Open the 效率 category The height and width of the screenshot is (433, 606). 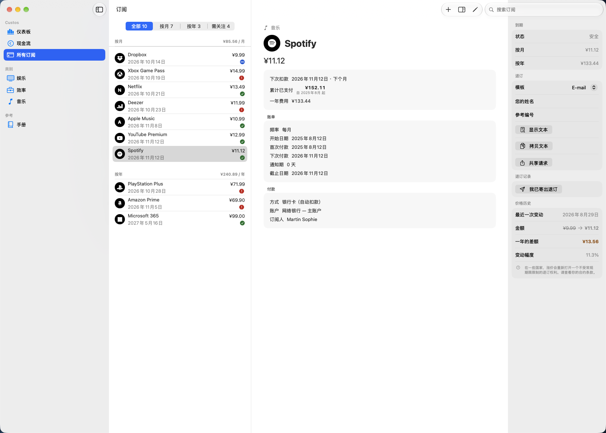coord(54,90)
